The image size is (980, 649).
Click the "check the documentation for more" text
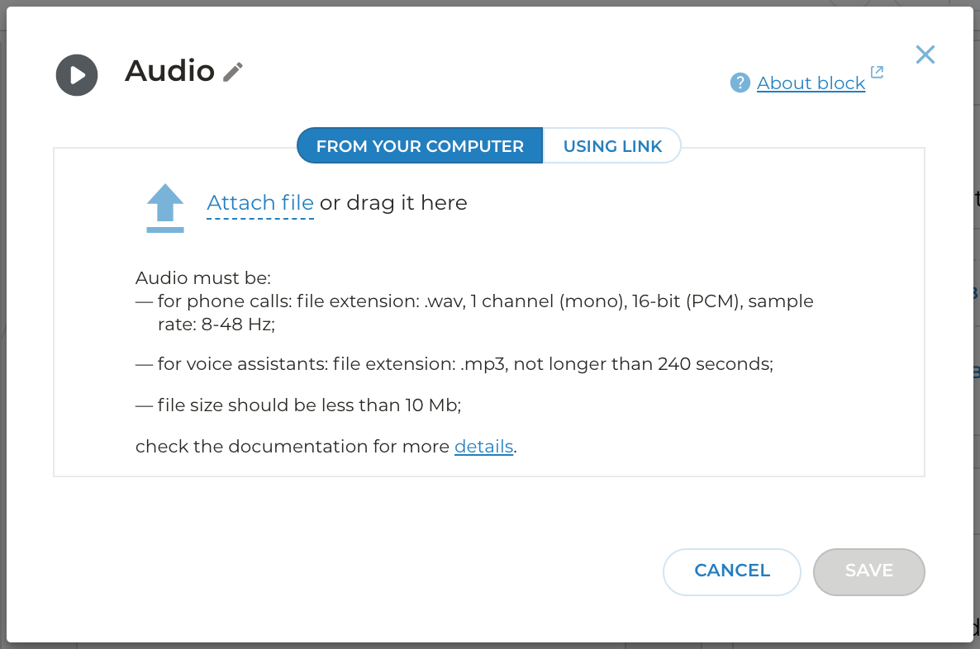(293, 447)
